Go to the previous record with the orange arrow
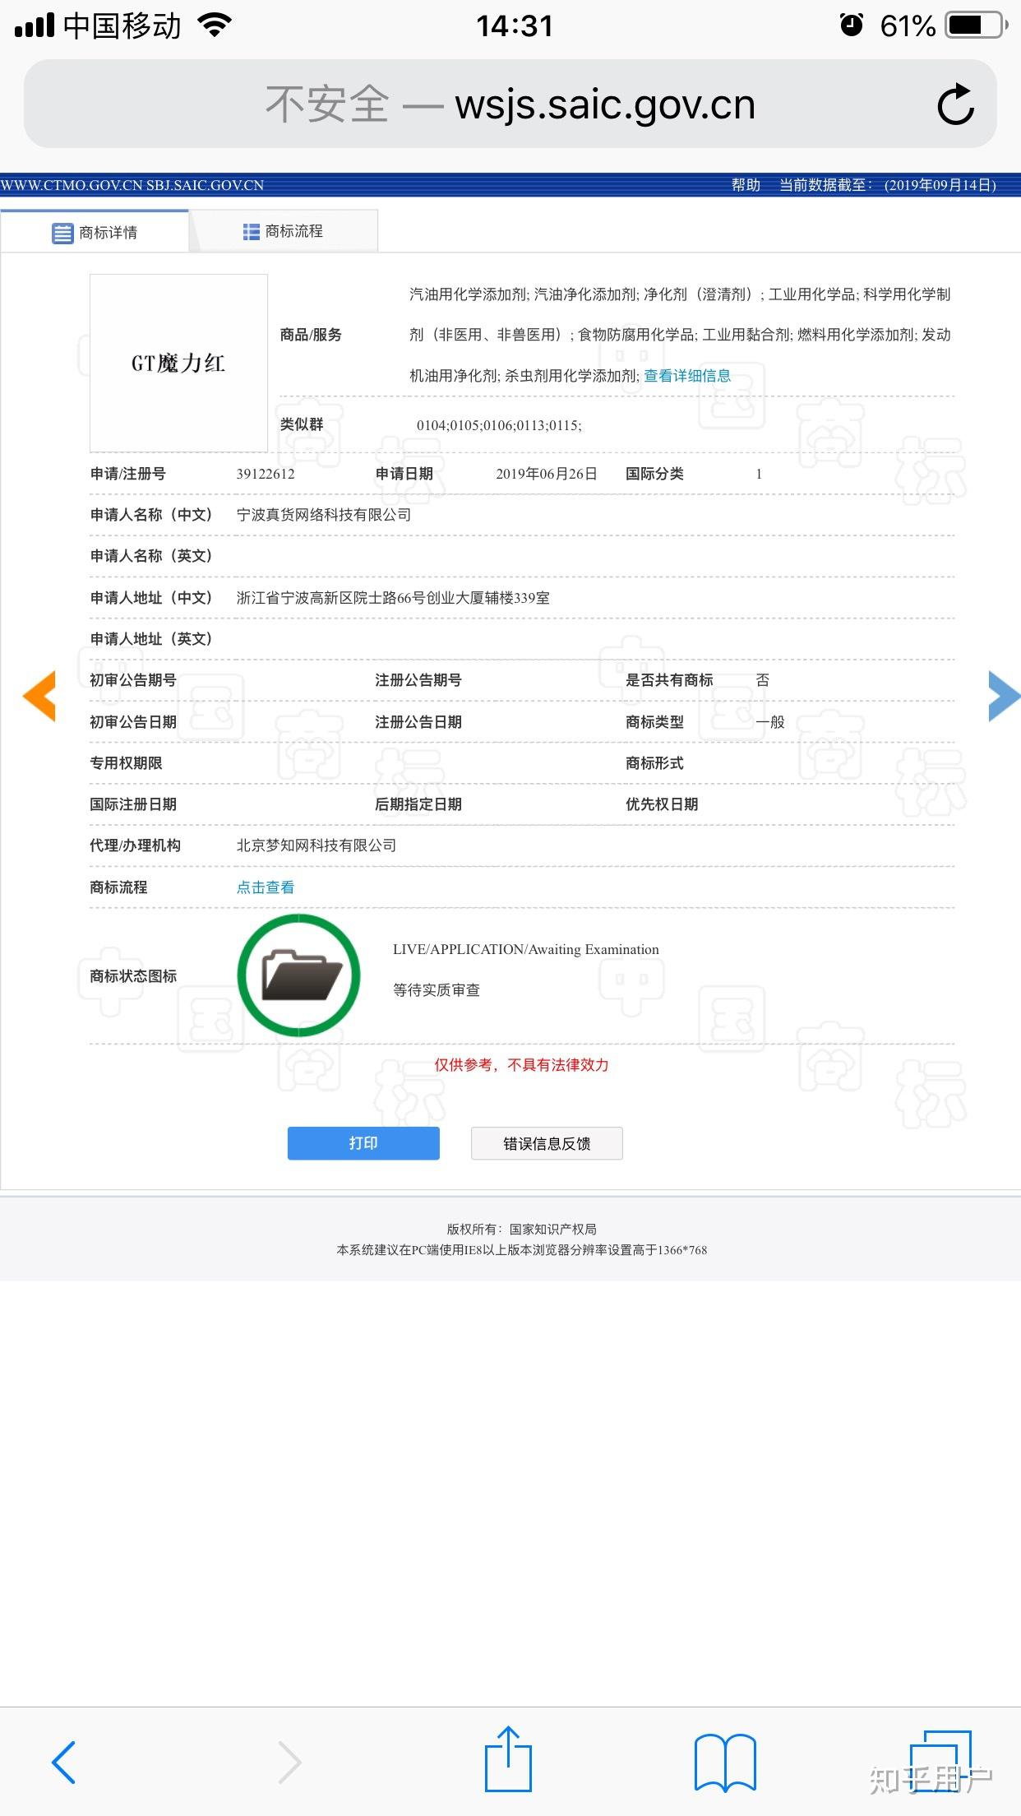1021x1816 pixels. coord(39,696)
